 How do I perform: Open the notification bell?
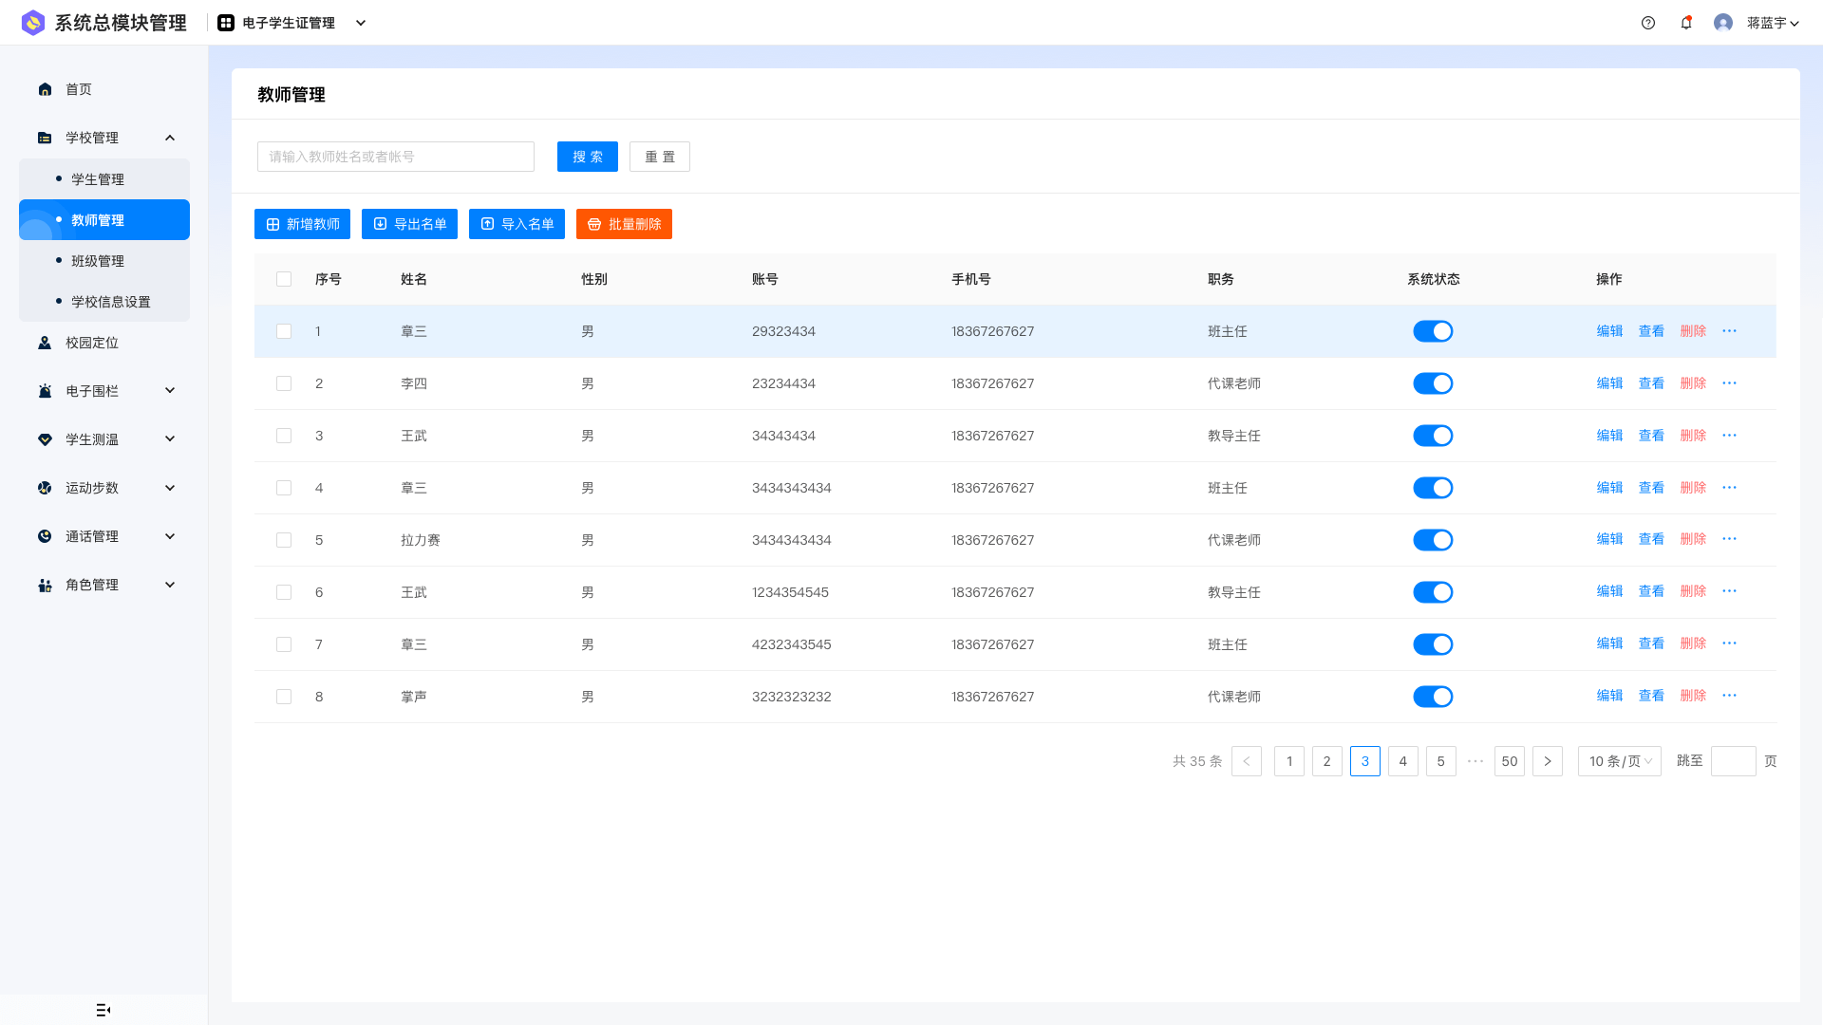tap(1686, 23)
